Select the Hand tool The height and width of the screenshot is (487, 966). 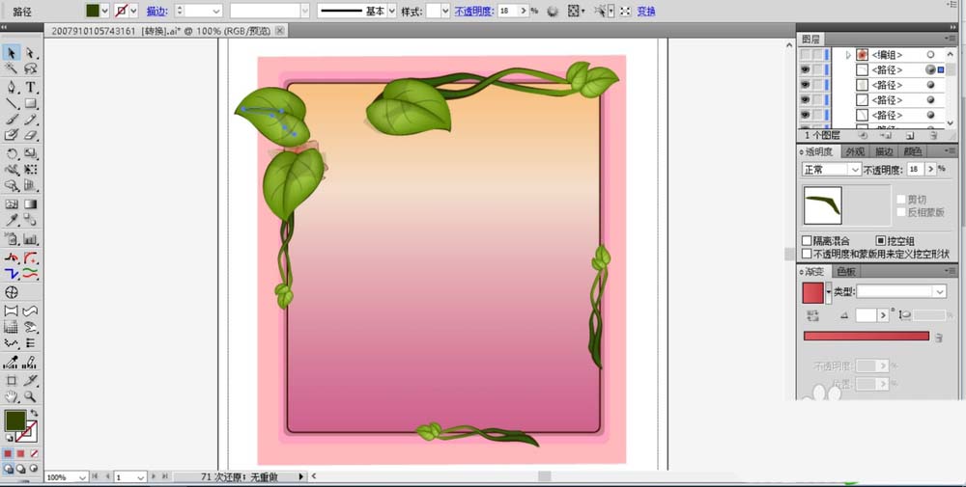(x=12, y=396)
